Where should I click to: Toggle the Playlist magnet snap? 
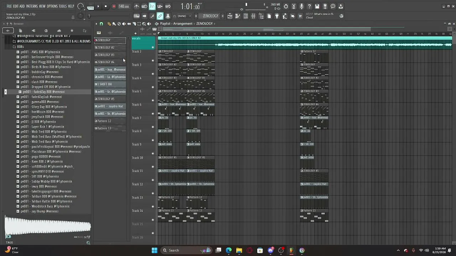[x=101, y=24]
